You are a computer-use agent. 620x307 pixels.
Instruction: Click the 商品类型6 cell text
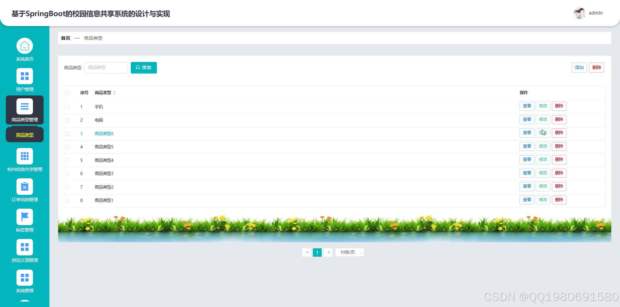tap(104, 134)
